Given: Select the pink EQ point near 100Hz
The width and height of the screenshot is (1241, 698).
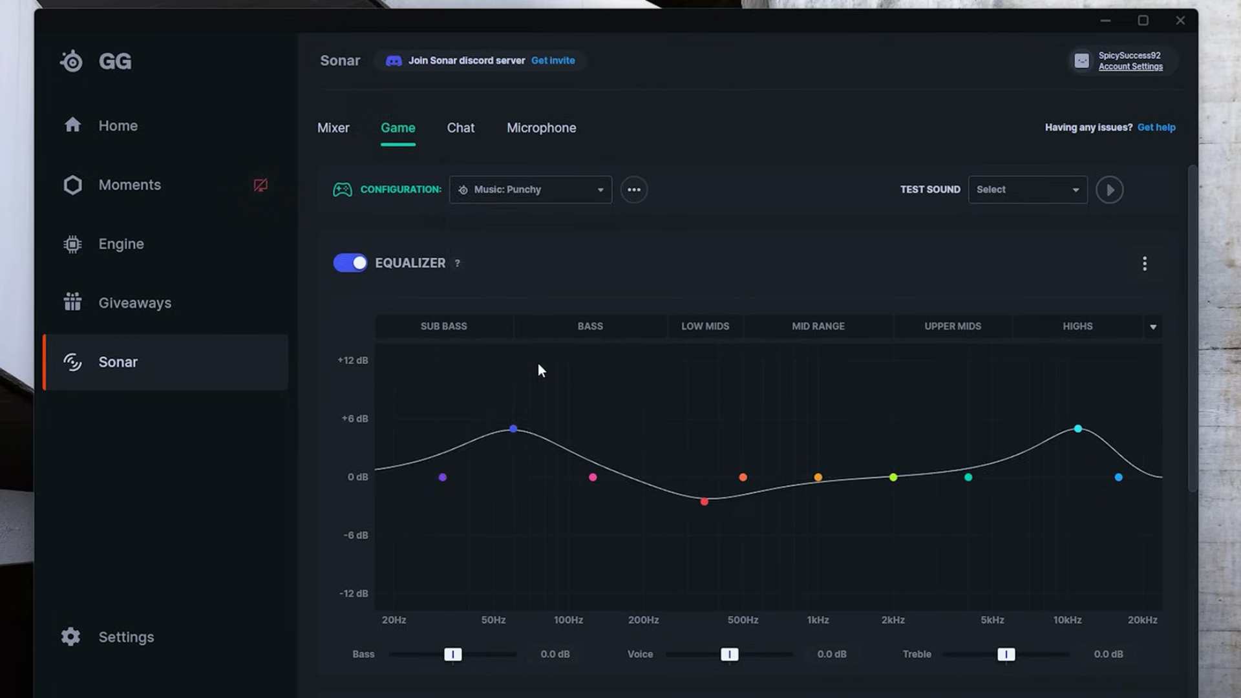Looking at the screenshot, I should (593, 478).
